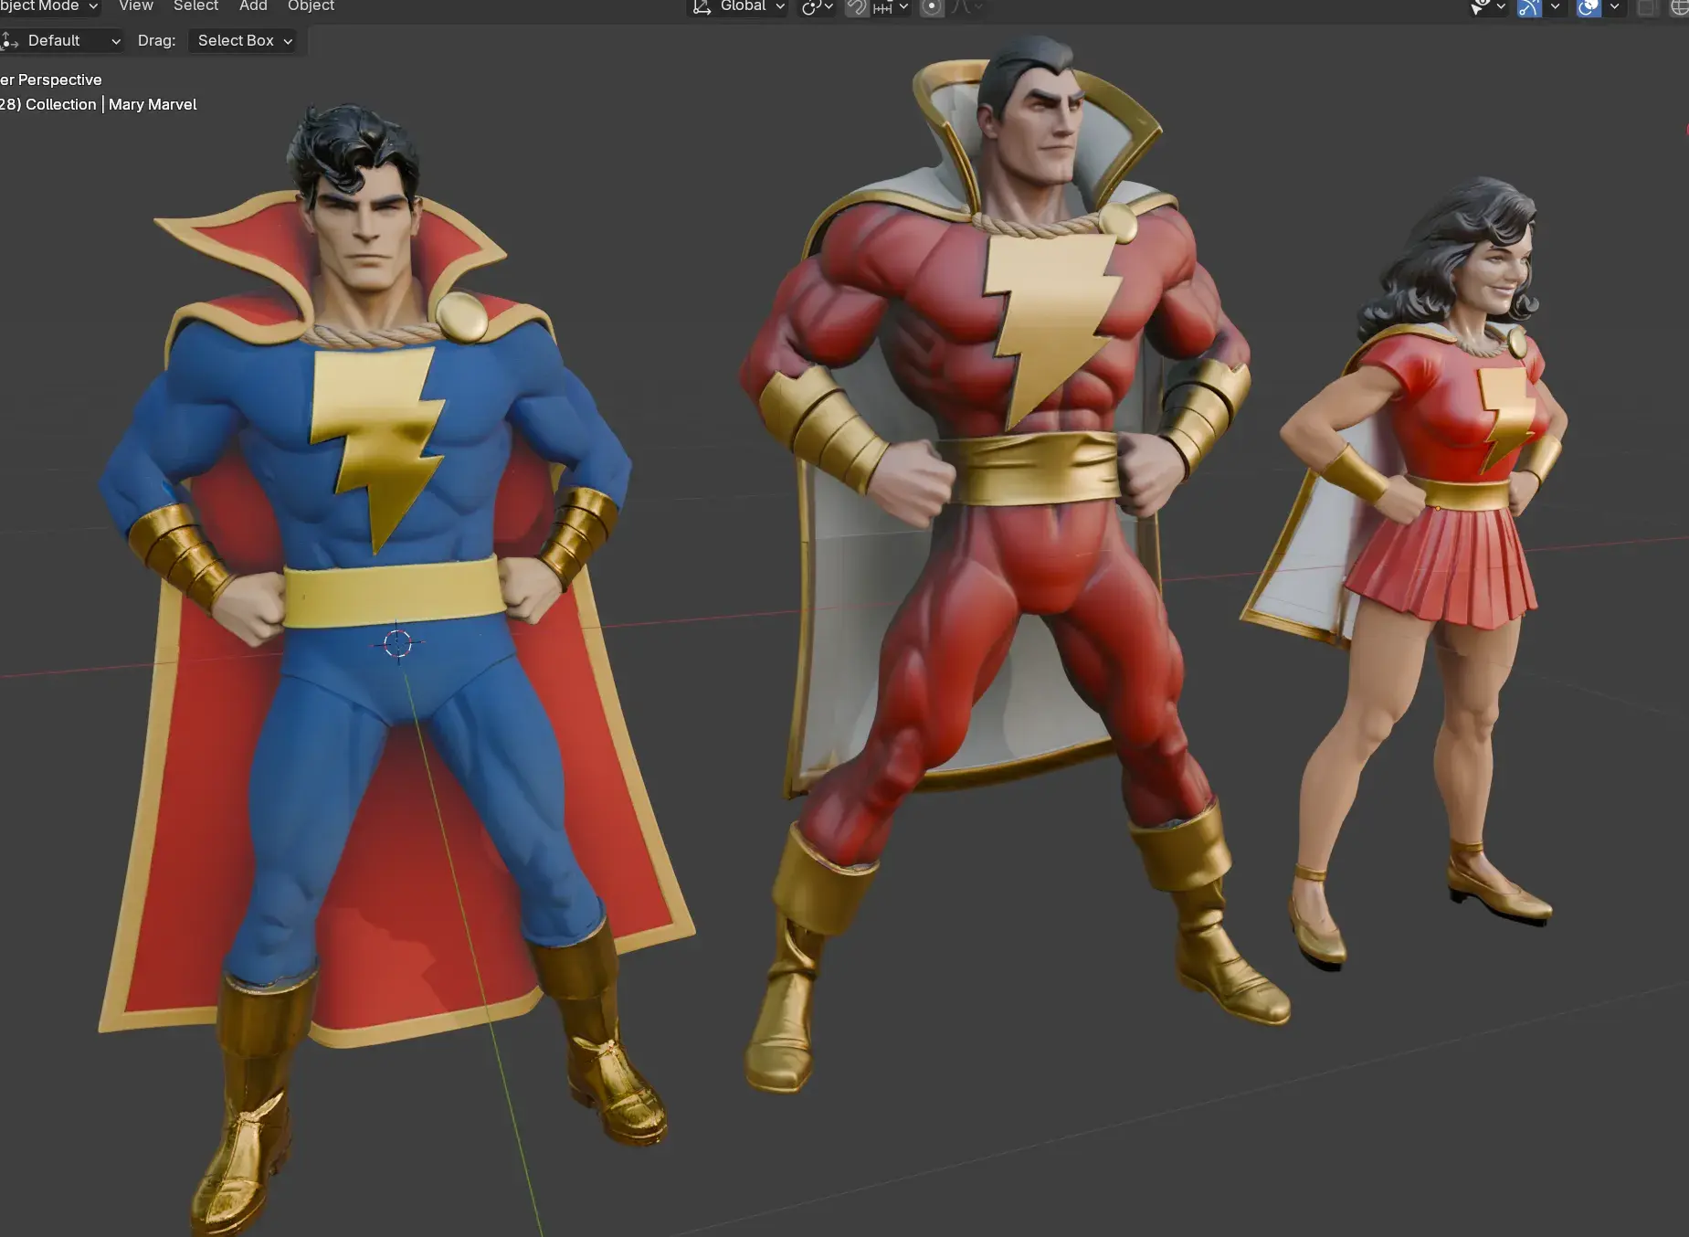Open the Add menu

[253, 5]
